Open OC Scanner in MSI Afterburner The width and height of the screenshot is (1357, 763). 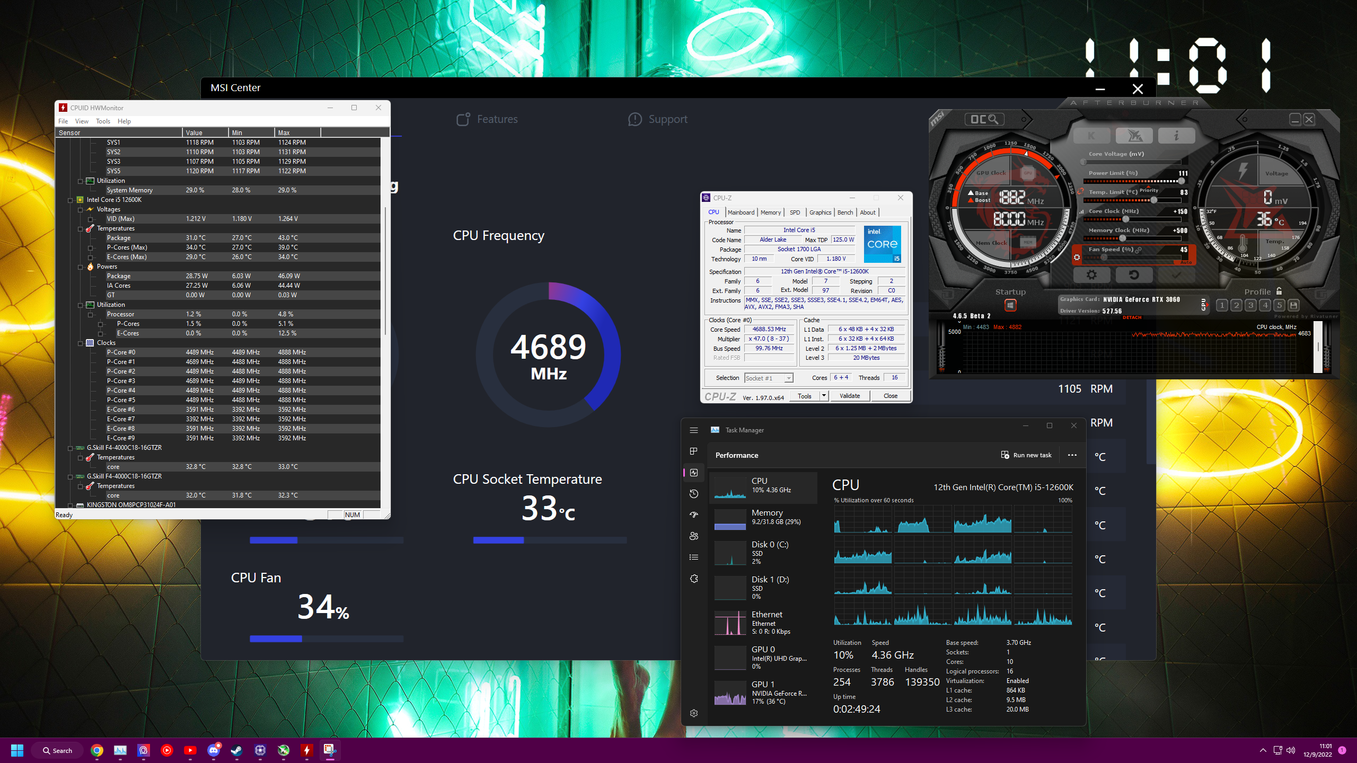click(x=984, y=119)
